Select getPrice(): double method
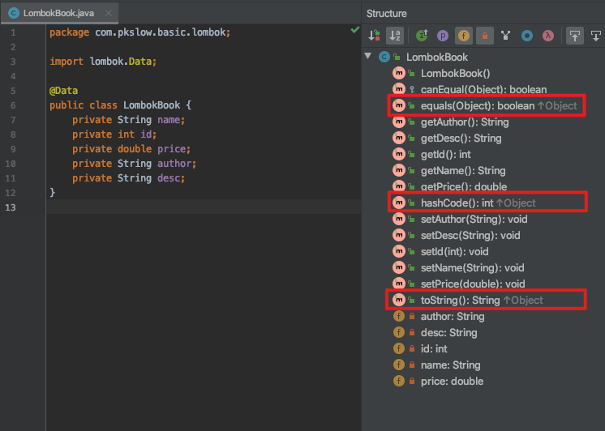Viewport: 605px width, 431px height. 464,186
